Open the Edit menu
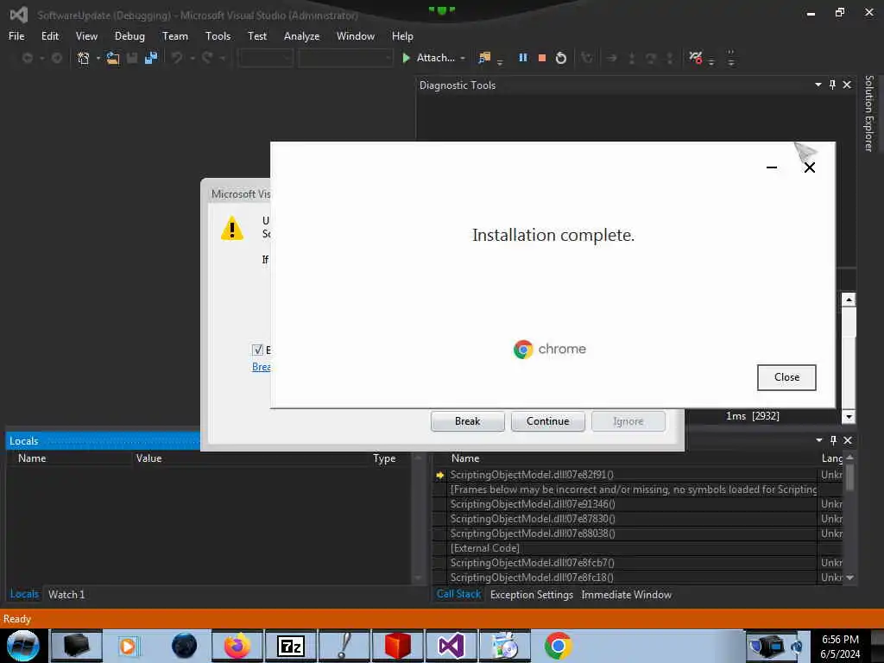884x663 pixels. coord(49,36)
